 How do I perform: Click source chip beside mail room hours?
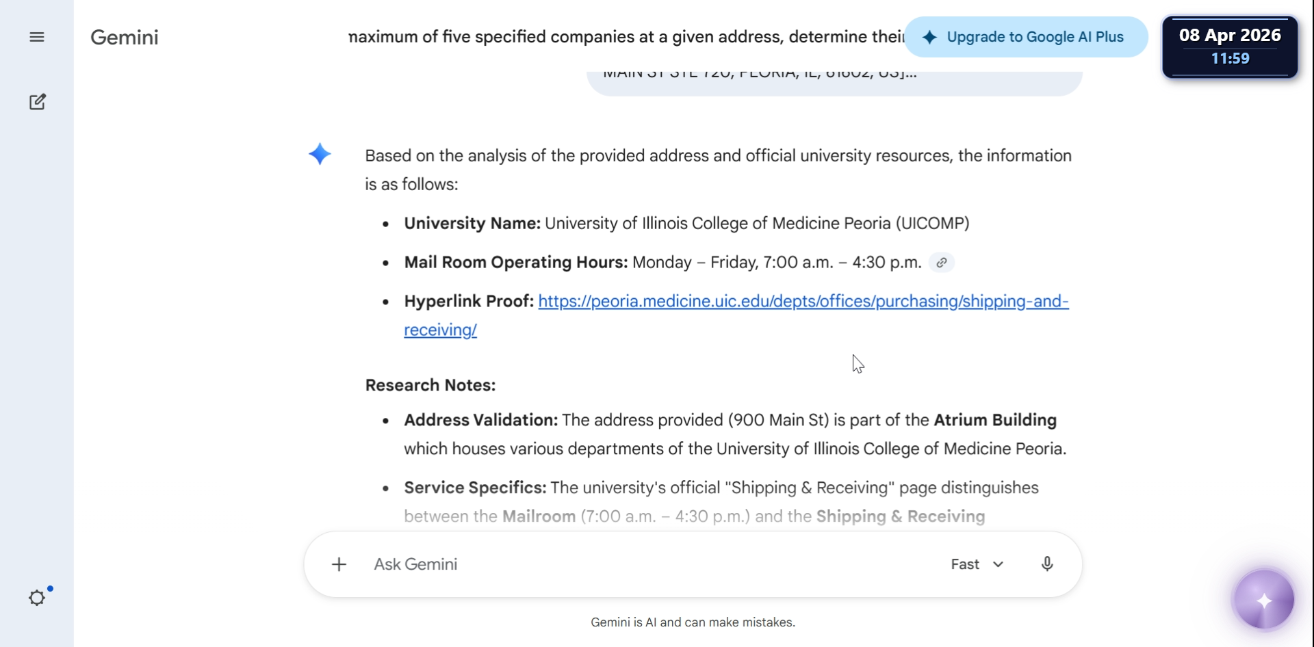[942, 263]
